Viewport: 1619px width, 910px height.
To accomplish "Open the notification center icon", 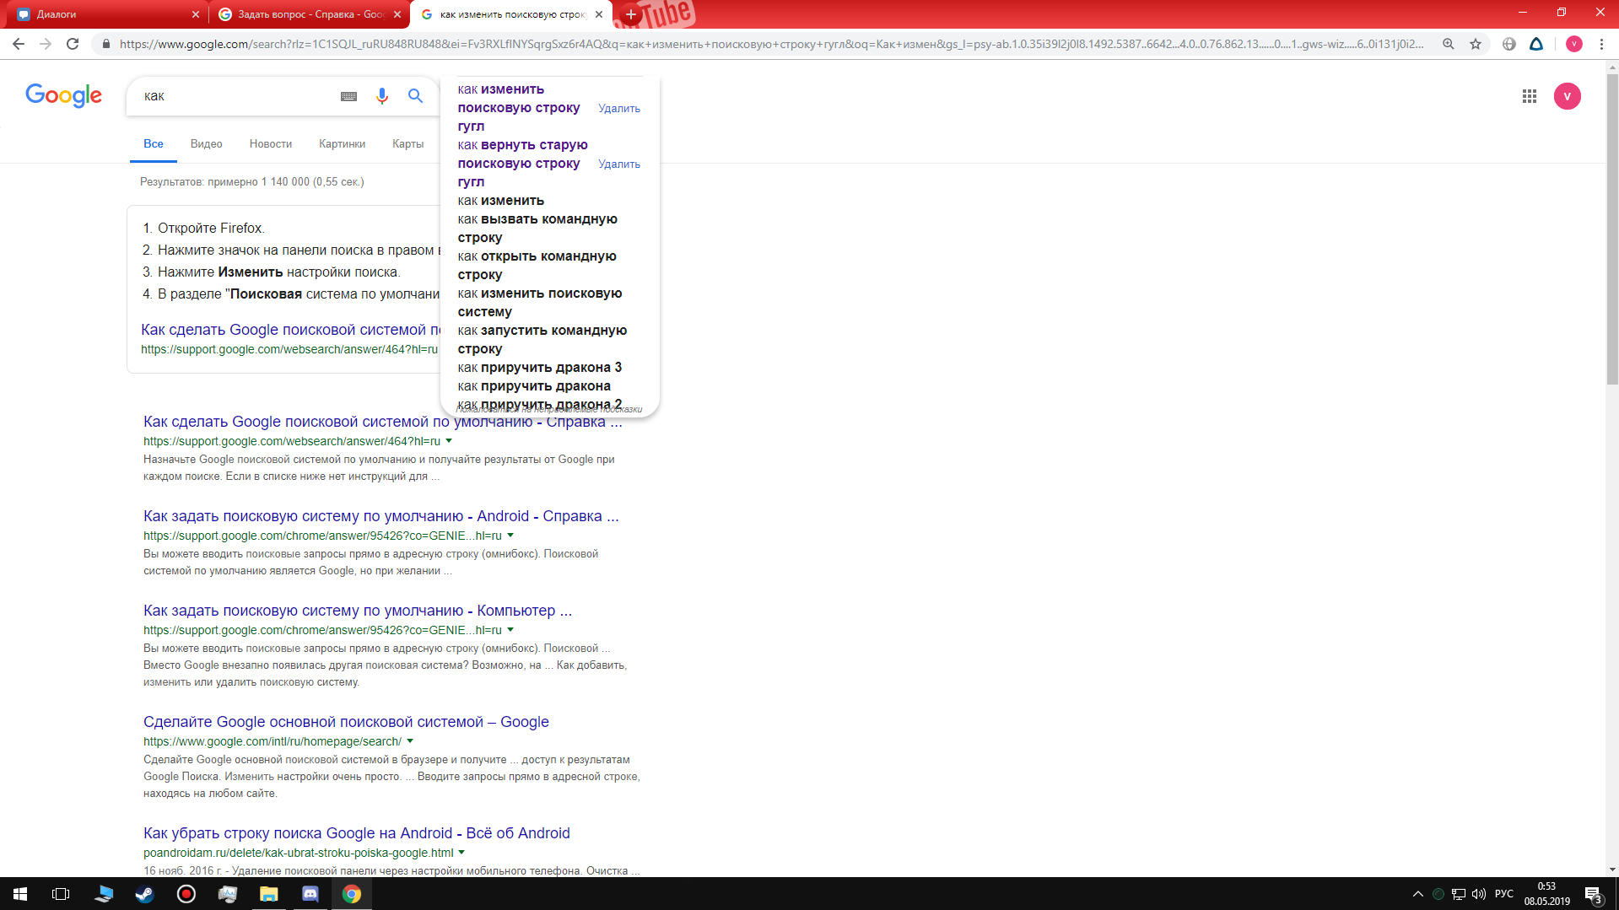I will point(1593,894).
